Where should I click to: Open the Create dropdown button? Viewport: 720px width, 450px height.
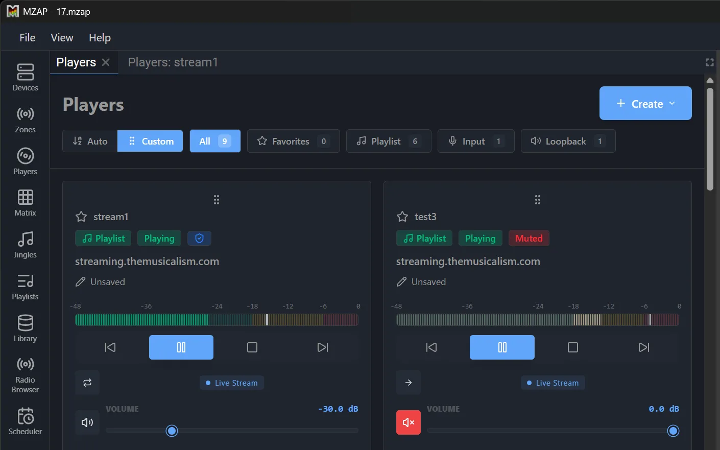(645, 103)
